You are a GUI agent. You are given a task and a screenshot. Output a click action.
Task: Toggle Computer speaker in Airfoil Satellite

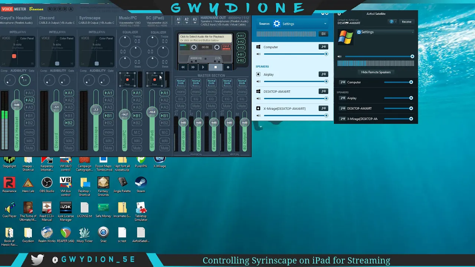tap(343, 82)
